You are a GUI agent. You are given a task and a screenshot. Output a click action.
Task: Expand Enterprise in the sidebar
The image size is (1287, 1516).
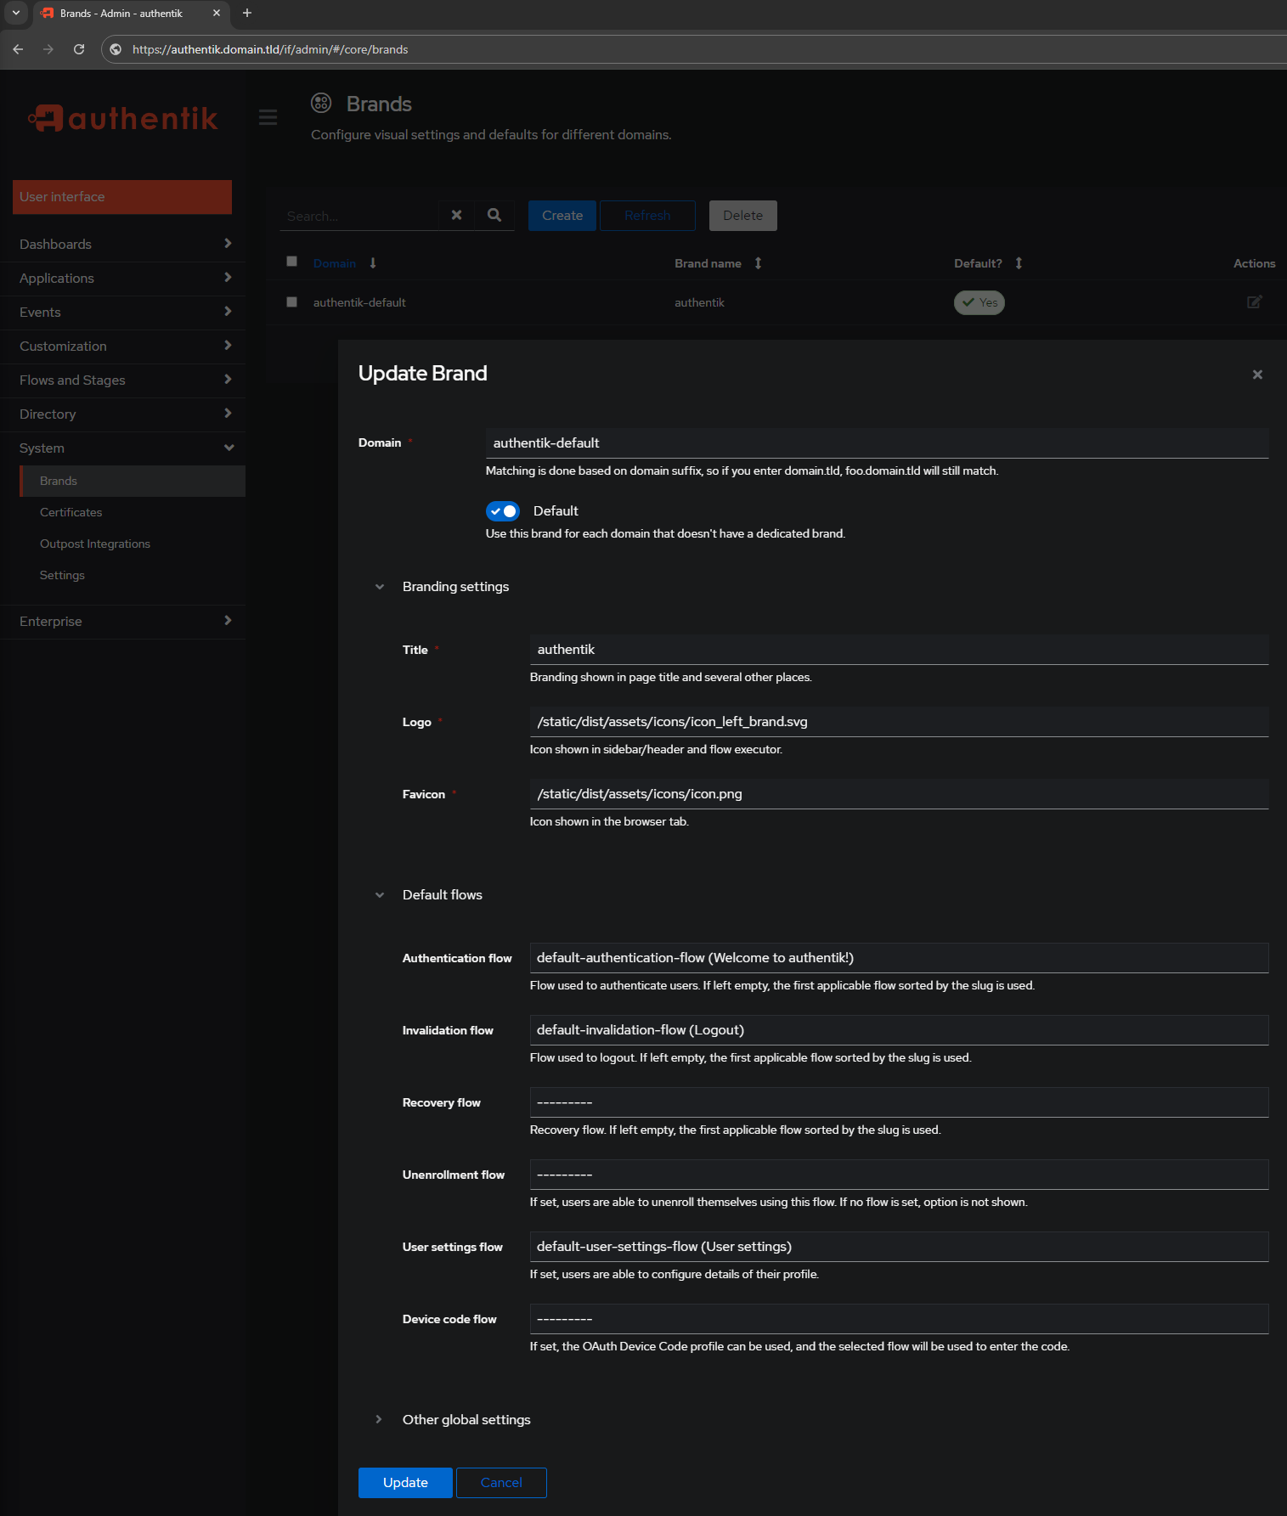click(123, 622)
